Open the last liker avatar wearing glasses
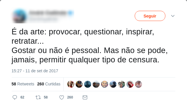187x109 pixels. click(138, 84)
